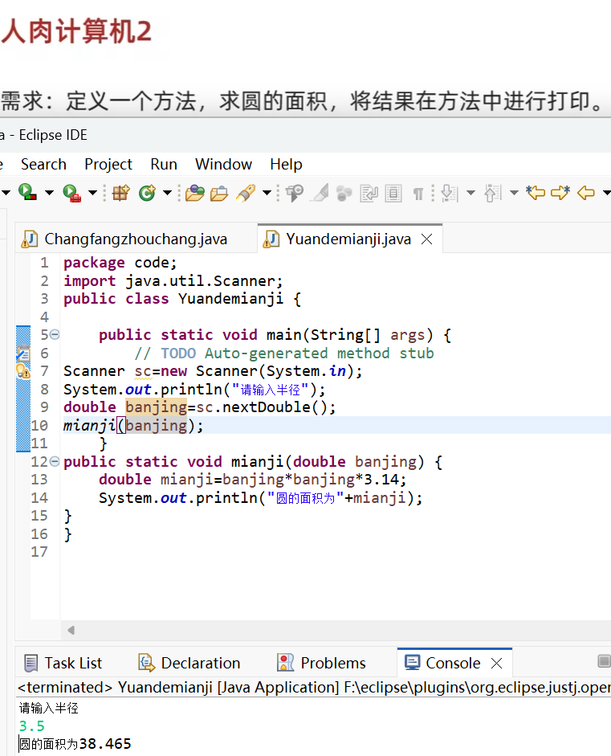This screenshot has width=611, height=756.
Task: Click the Task List tab icon
Action: 31,663
